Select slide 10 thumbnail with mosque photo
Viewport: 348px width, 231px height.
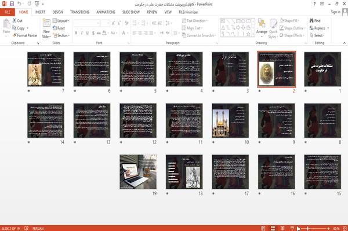pyautogui.click(x=230, y=120)
